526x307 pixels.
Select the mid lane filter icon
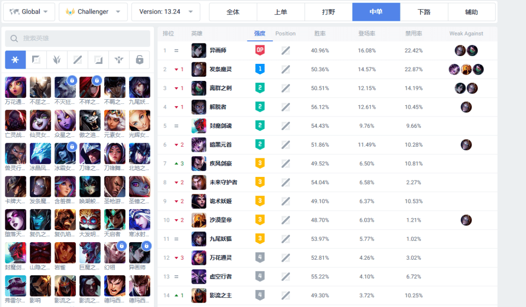(x=77, y=60)
